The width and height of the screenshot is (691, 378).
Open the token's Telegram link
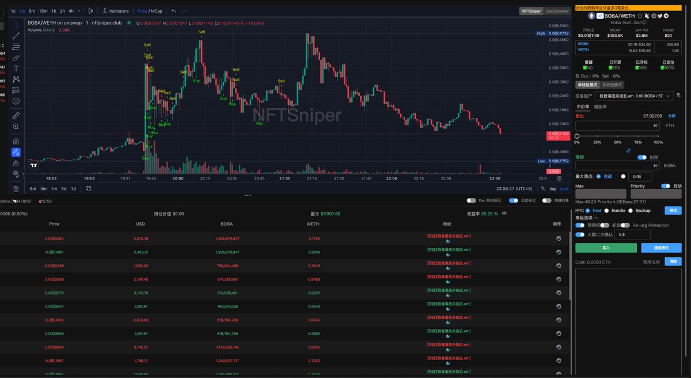pos(667,16)
